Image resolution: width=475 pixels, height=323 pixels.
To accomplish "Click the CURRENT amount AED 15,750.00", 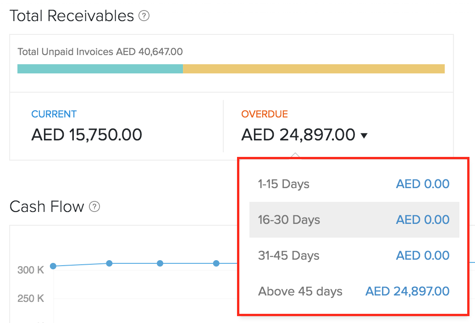I will pos(87,135).
